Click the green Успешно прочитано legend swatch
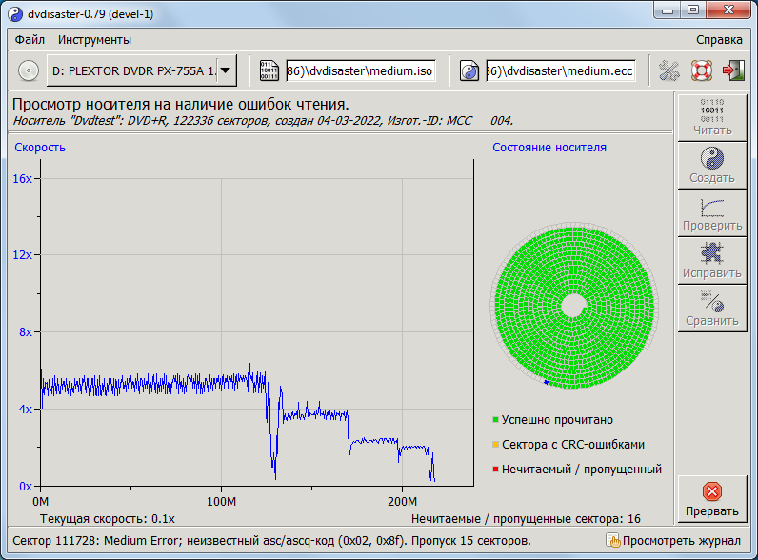 pyautogui.click(x=496, y=420)
